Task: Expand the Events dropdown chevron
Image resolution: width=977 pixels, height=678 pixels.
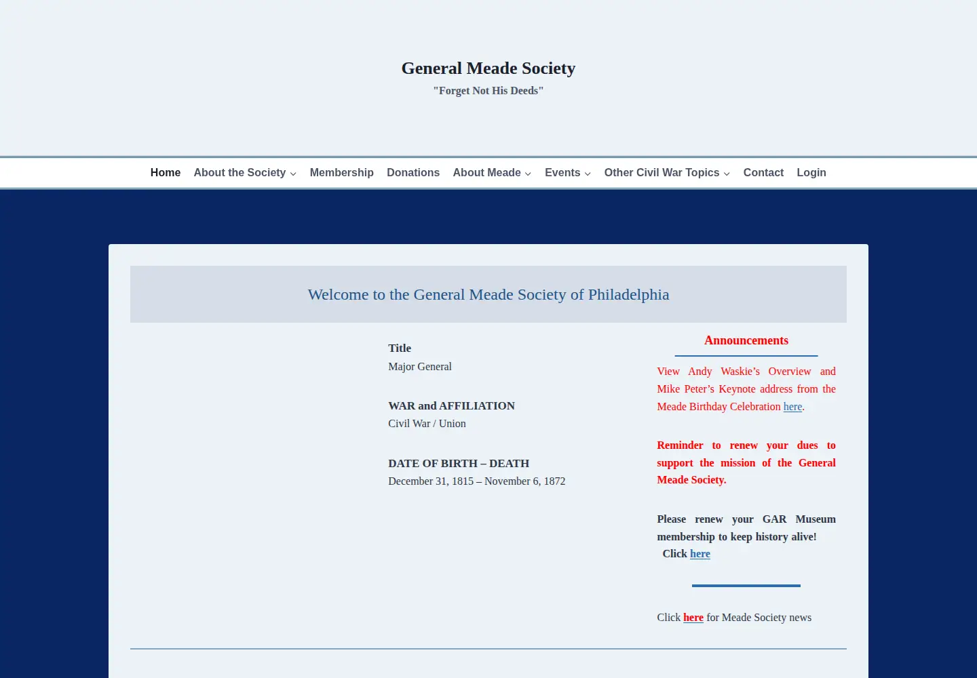Action: pos(588,174)
